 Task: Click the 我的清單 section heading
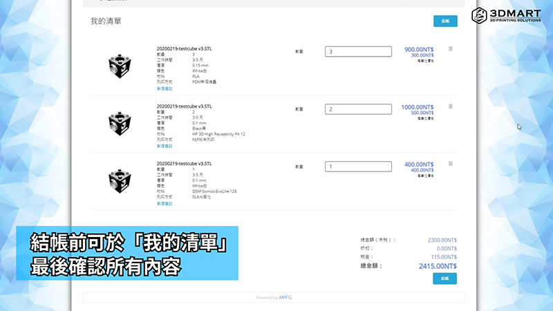pos(106,21)
